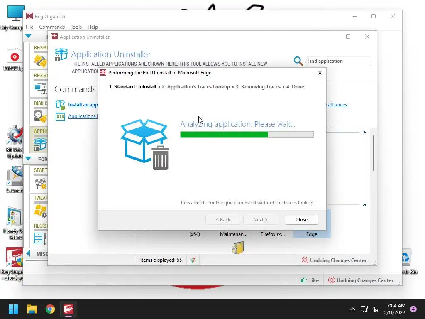Viewport: 425px width, 319px height.
Task: Open the notification center badge
Action: pos(413,309)
